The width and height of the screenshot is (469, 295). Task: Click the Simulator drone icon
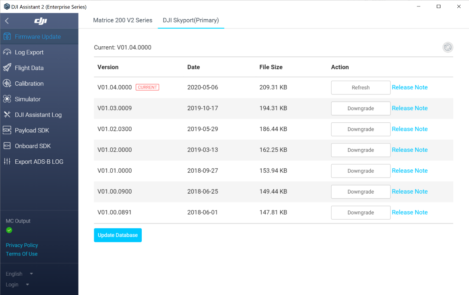(x=7, y=99)
